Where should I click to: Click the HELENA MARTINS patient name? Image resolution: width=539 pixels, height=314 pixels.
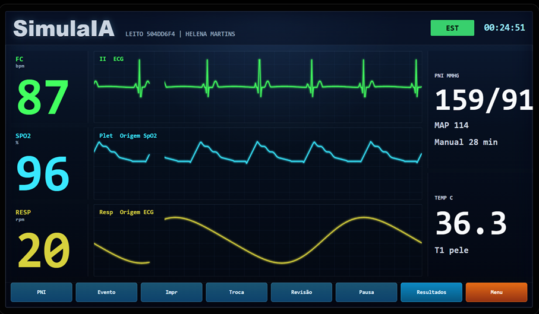coord(210,34)
